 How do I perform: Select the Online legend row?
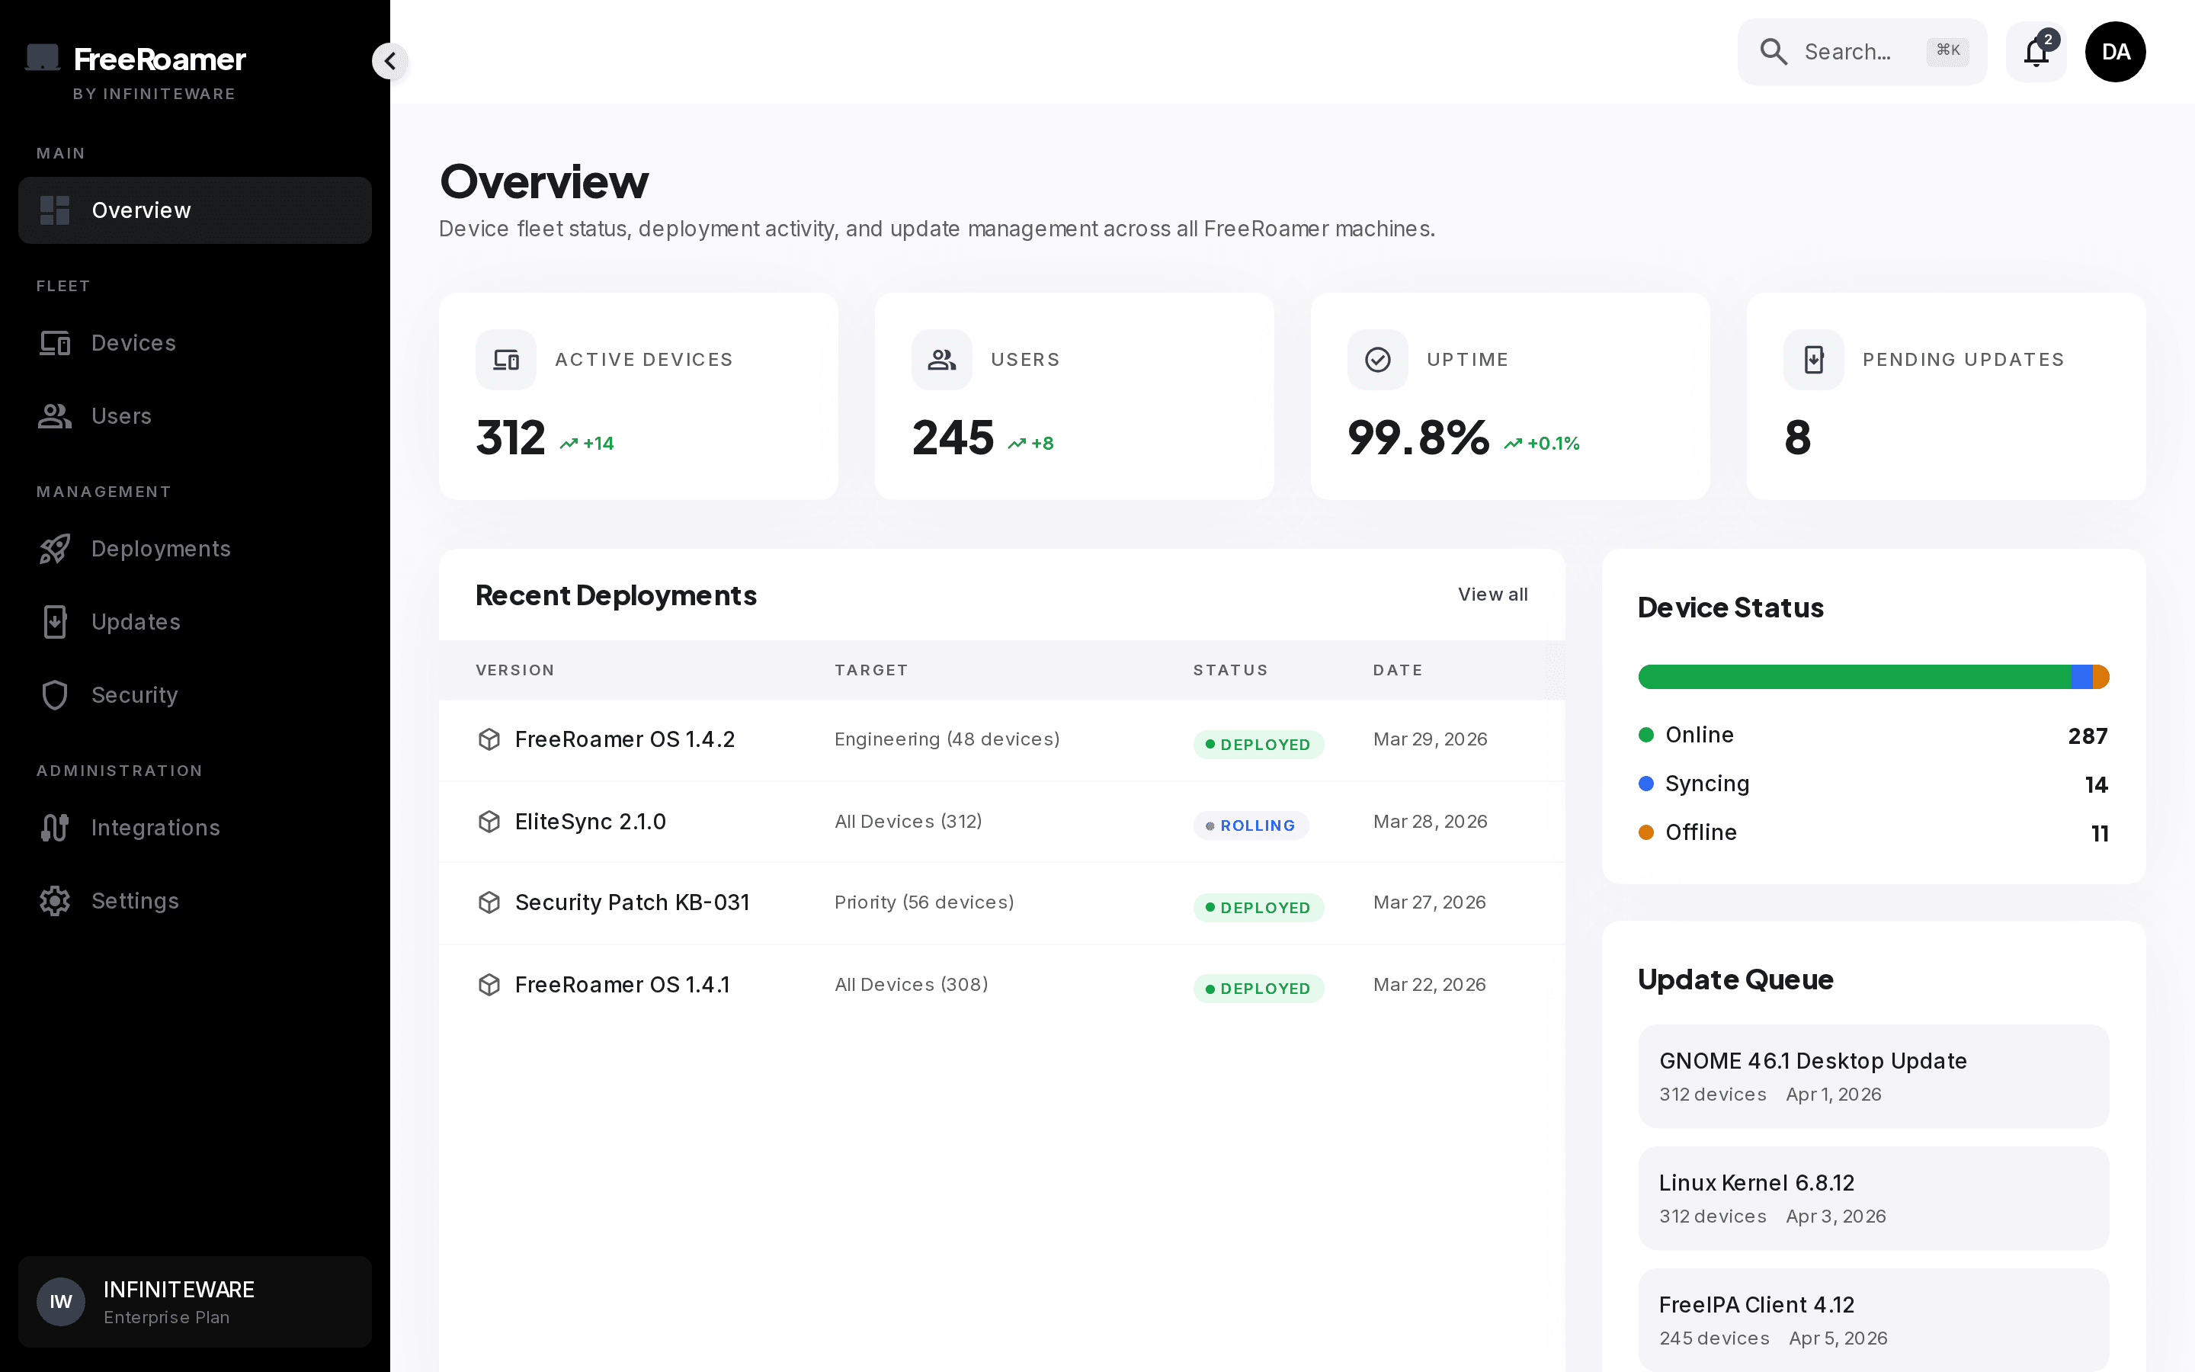pos(1873,735)
